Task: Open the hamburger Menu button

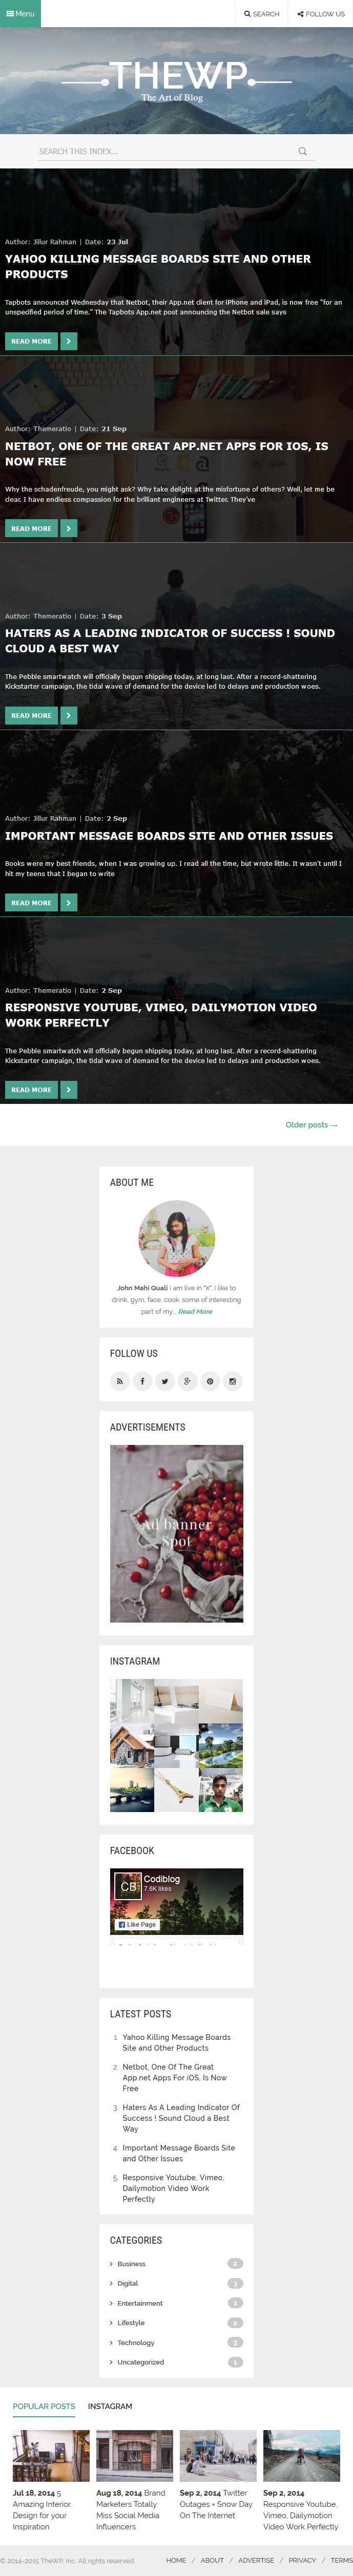Action: (x=20, y=14)
